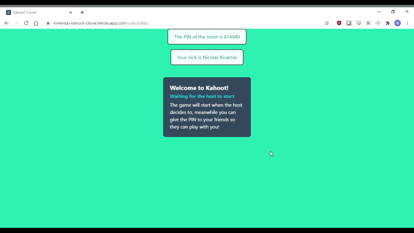Screen dimensions: 414x233
Task: Select the Kahoot Clone! tab
Action: pyautogui.click(x=39, y=12)
